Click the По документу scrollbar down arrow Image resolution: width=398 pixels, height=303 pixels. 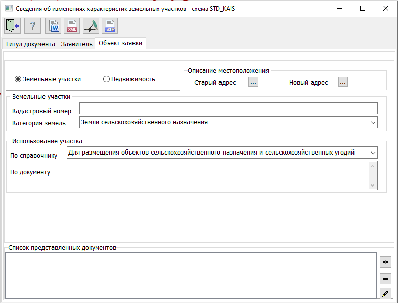(x=373, y=185)
